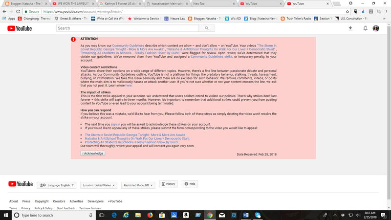
Task: Open the Restricted Mode: Off dropdown
Action: (138, 185)
